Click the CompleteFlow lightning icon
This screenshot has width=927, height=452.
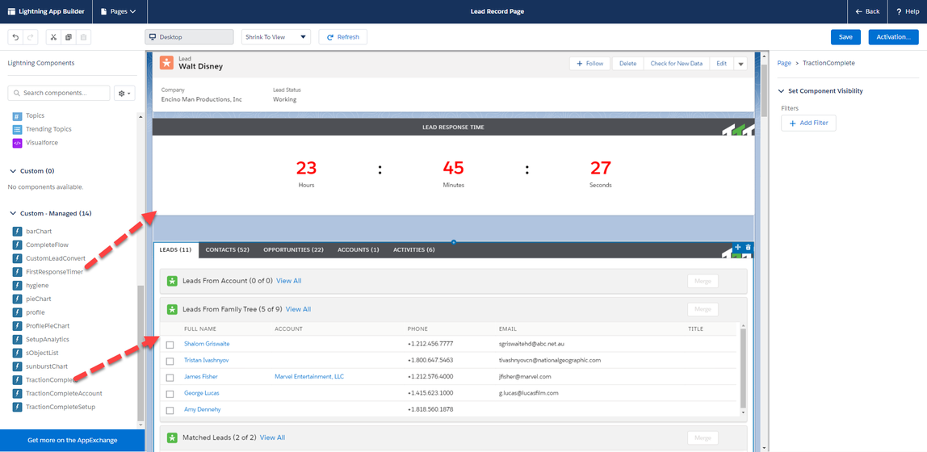click(x=16, y=245)
